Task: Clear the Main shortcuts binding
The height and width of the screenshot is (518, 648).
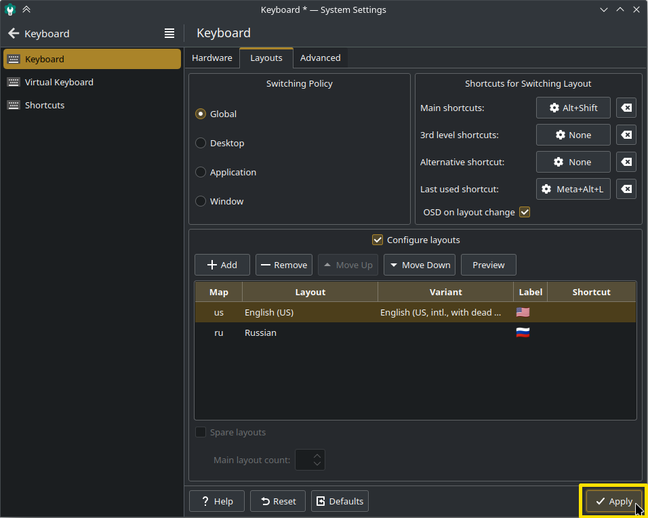Action: click(626, 108)
